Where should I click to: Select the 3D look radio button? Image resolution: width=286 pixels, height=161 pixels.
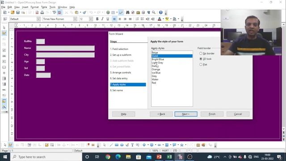[x=201, y=59]
